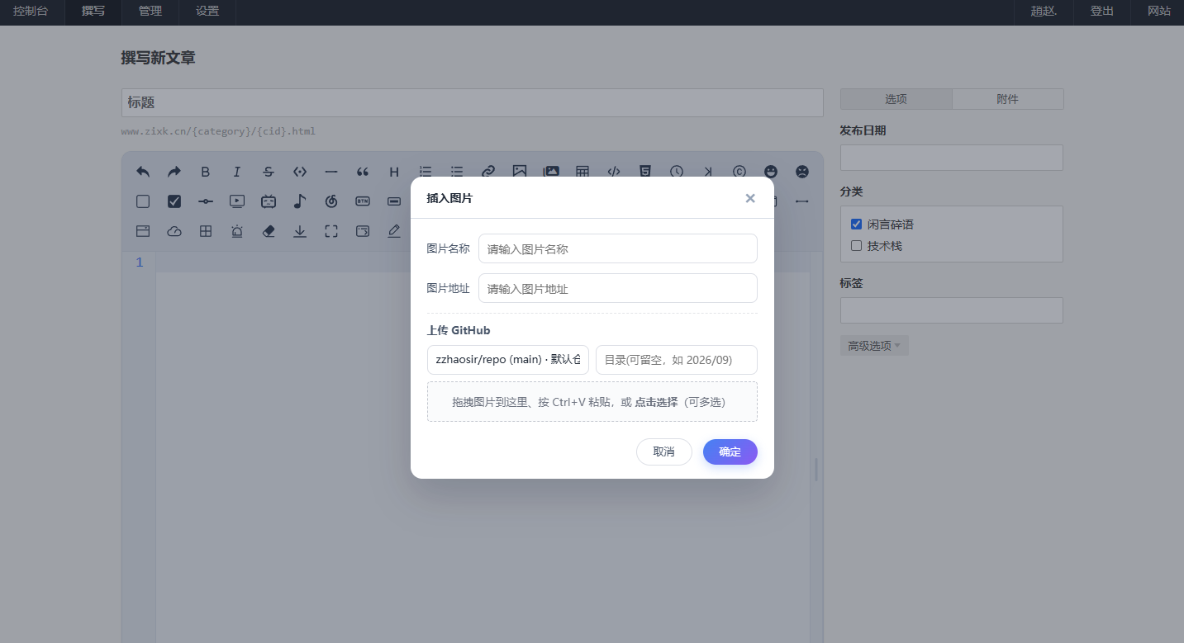The image size is (1184, 643).
Task: Insert current time with the clock icon
Action: [x=677, y=172]
